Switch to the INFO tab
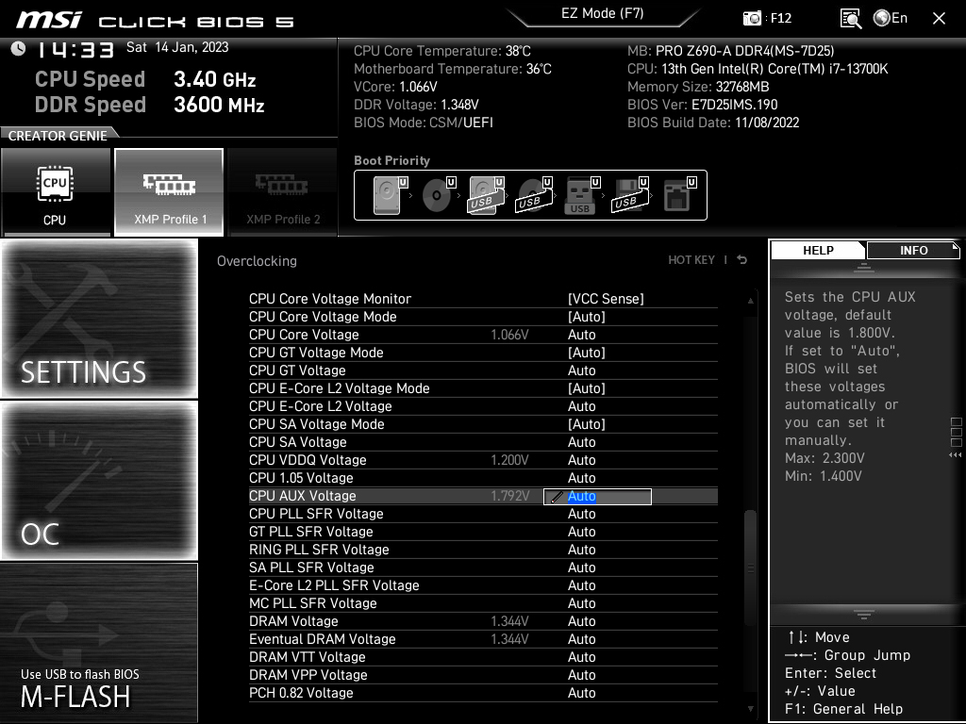The width and height of the screenshot is (966, 724). 913,251
